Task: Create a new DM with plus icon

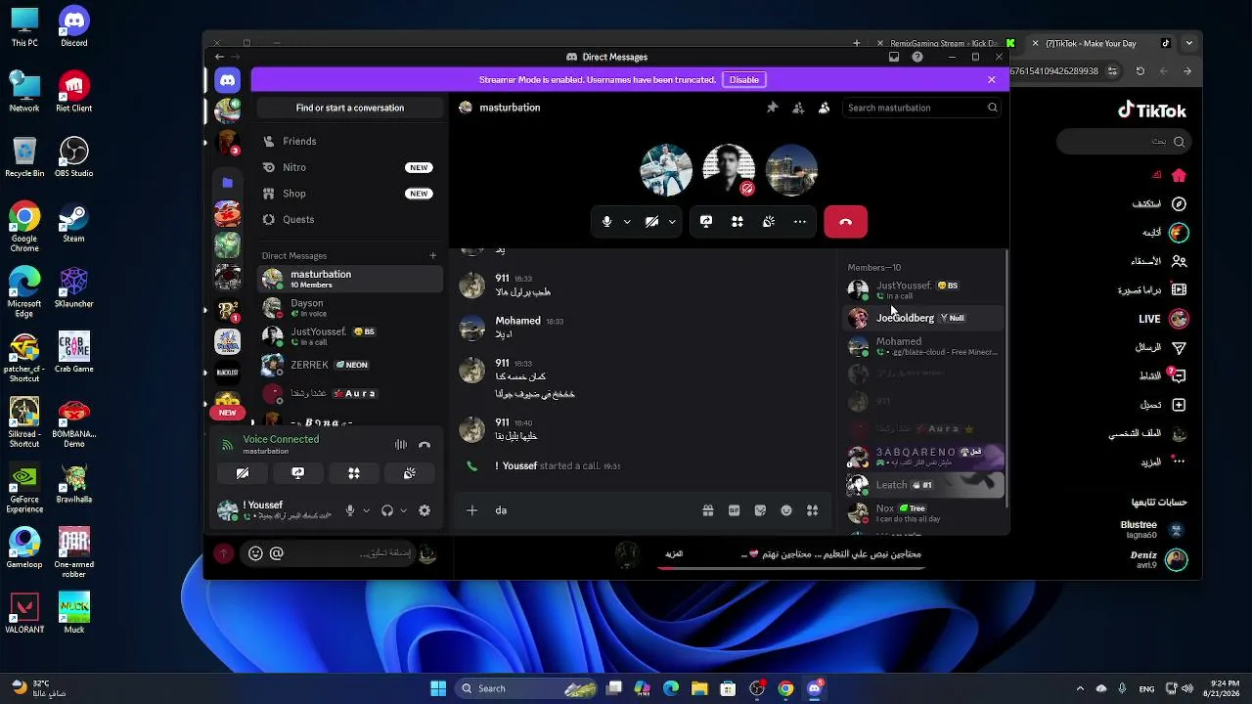Action: coord(432,256)
